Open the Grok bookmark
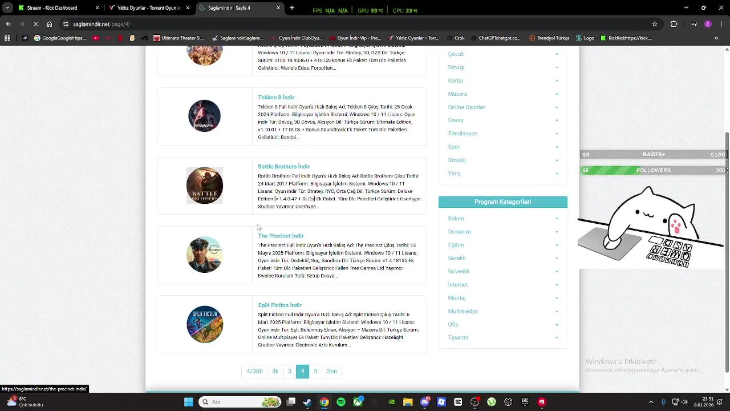The height and width of the screenshot is (411, 730). pyautogui.click(x=455, y=38)
